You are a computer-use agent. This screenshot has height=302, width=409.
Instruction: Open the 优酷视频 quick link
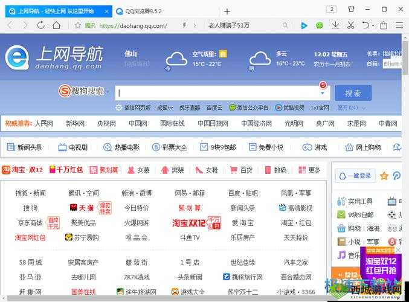click(x=290, y=108)
